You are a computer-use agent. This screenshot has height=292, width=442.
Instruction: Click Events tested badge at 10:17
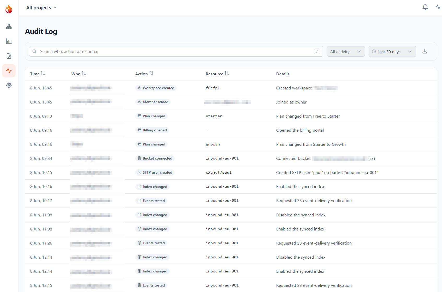(x=151, y=201)
